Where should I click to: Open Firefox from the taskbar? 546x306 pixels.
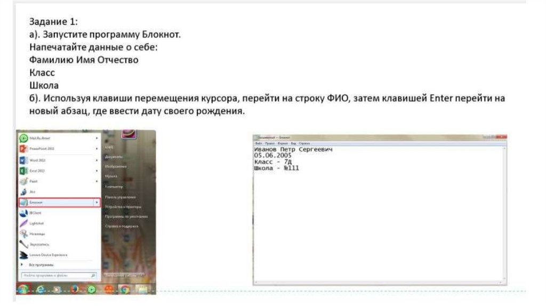74,289
